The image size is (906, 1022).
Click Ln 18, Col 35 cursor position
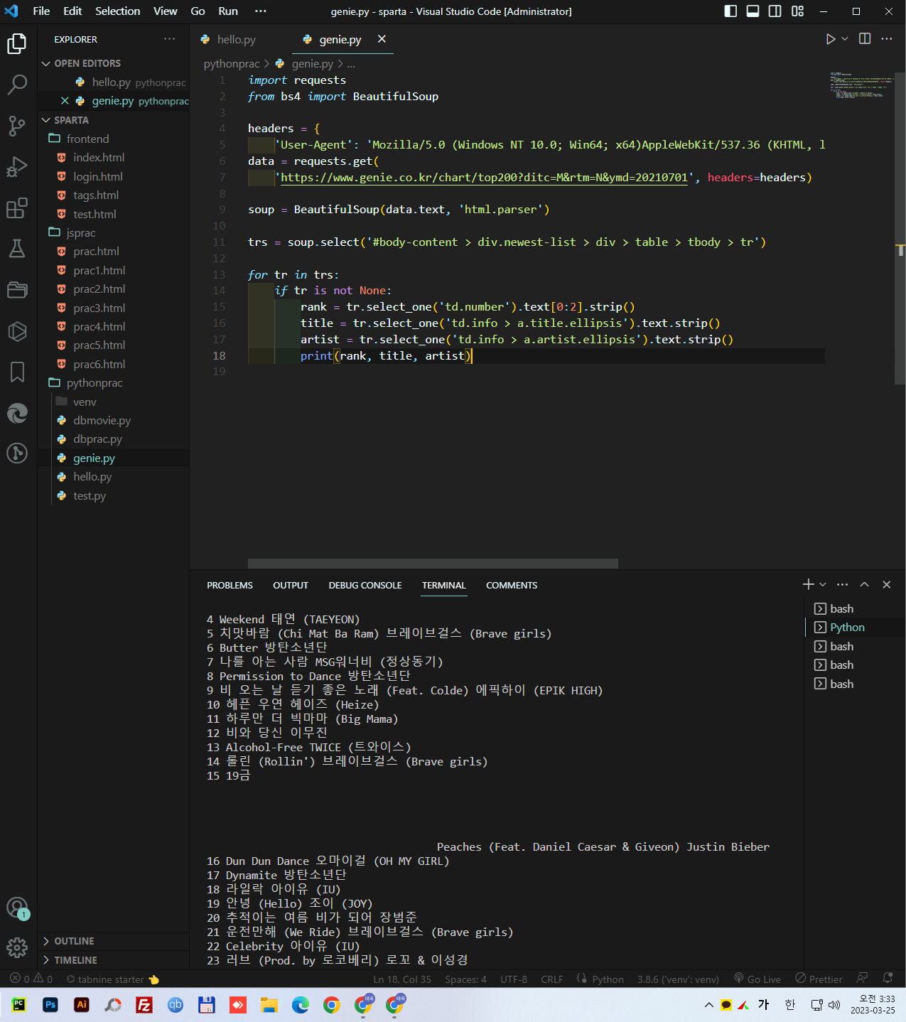pyautogui.click(x=402, y=979)
